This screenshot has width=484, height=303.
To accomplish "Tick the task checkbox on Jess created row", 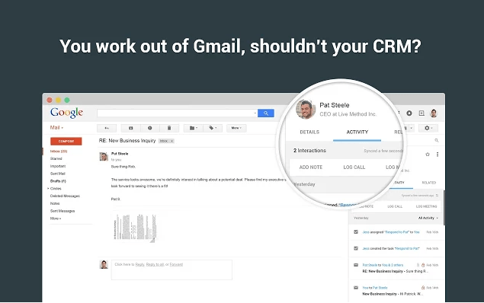I will pyautogui.click(x=356, y=248).
